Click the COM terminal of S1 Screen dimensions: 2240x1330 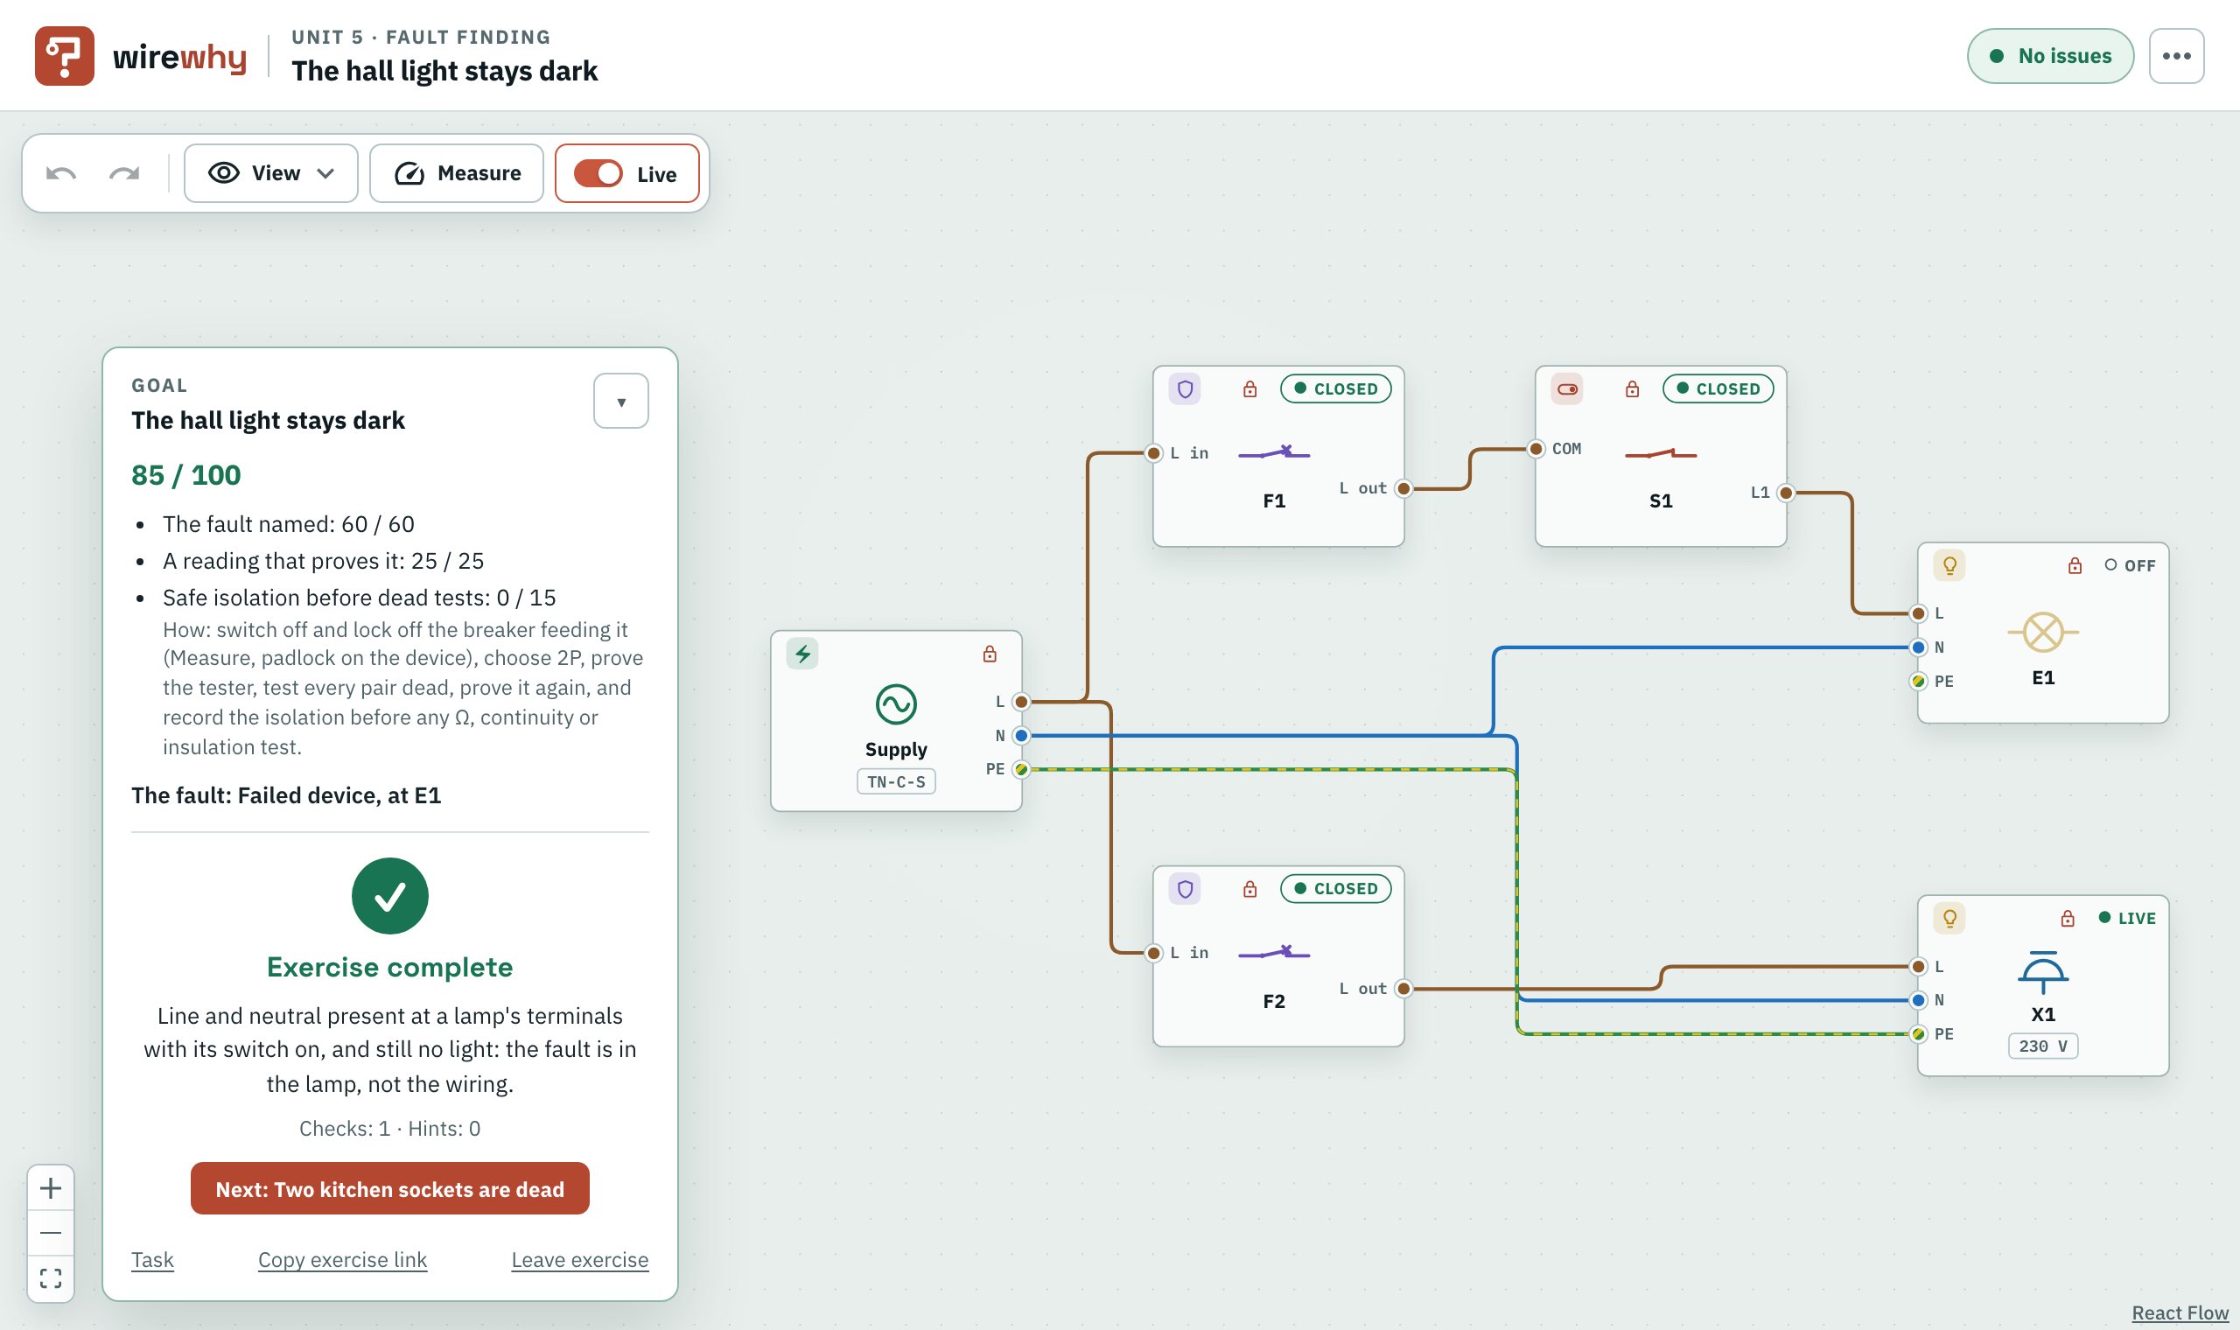coord(1536,448)
